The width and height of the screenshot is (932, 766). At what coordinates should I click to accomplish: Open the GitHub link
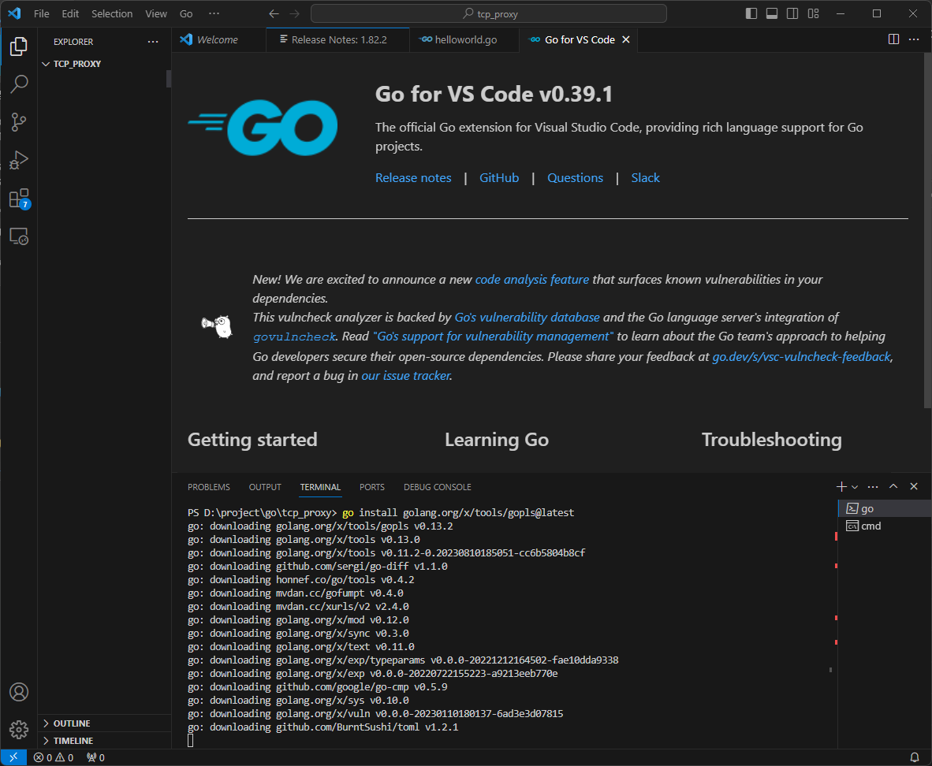tap(499, 177)
